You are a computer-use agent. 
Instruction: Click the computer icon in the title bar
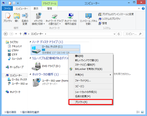[4, 3]
